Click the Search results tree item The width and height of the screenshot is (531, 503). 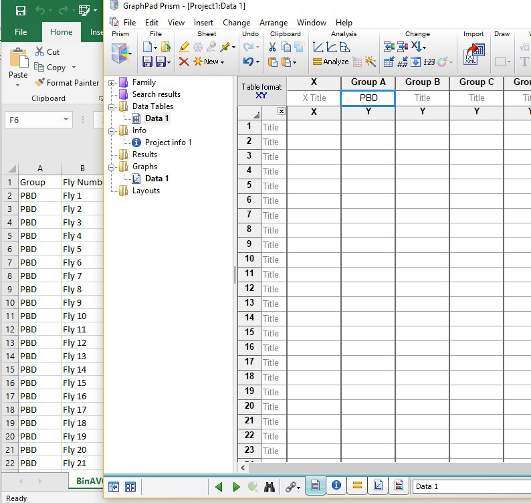pyautogui.click(x=156, y=94)
